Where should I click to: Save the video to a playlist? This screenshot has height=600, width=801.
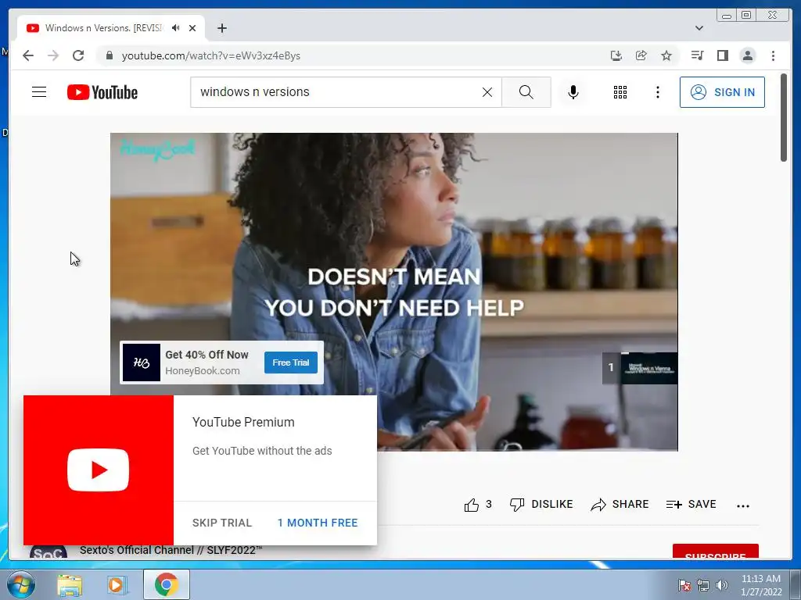691,505
